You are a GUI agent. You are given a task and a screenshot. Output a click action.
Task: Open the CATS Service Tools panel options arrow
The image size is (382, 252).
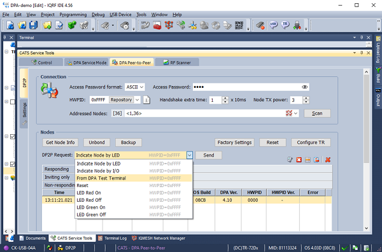coord(355,53)
